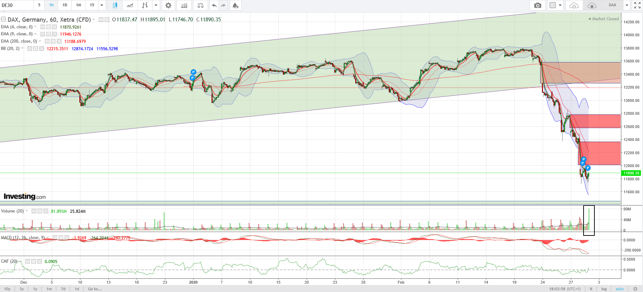
Task: Hide the CMF (20) indicator
Action: 28,261
